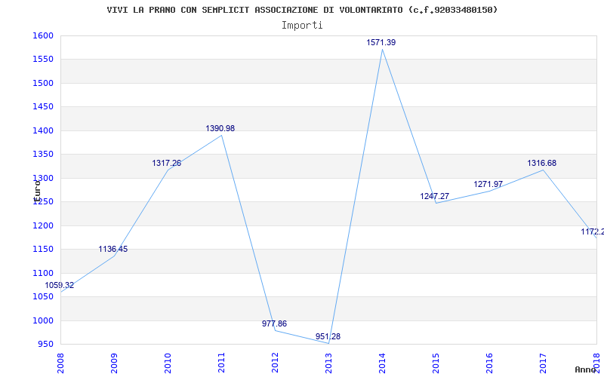
Task: Click data label 1136.45
Action: click(x=112, y=249)
